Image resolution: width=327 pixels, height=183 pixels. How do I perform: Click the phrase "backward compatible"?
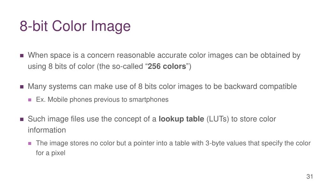(261, 86)
